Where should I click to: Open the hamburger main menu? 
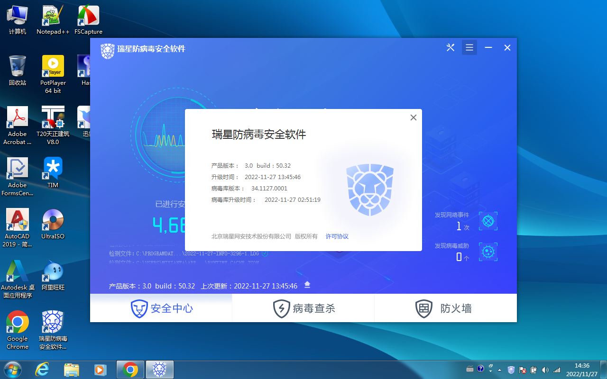tap(469, 47)
